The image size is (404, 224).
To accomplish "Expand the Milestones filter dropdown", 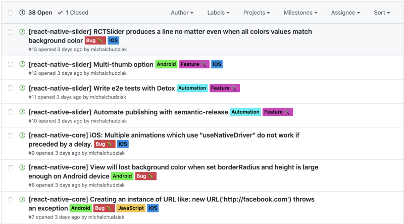I will coord(300,12).
